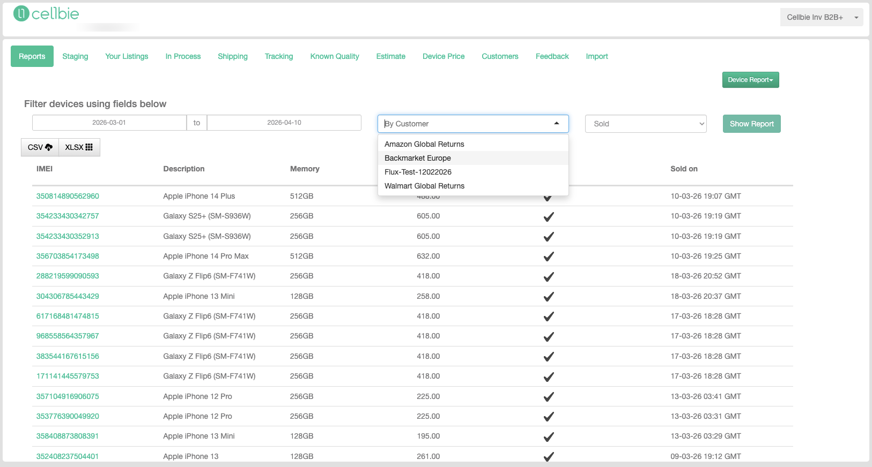Click sold date '13-03-26 03:41 GMT'
Viewport: 872px width, 467px height.
coord(706,396)
